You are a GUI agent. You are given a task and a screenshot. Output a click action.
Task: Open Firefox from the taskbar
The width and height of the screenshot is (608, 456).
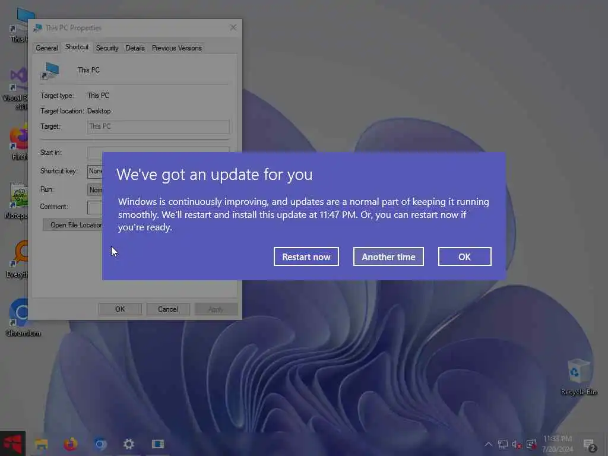(71, 444)
